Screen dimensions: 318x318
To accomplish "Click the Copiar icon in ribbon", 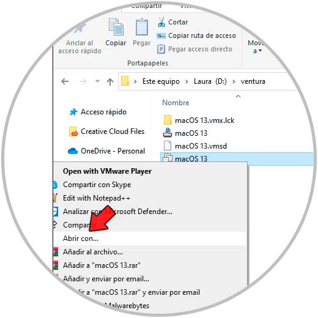I will (116, 27).
